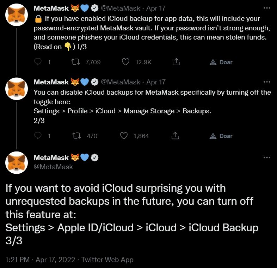Open more options menu on second tweet
Viewport: 277px width, 268px height.
coord(267,82)
